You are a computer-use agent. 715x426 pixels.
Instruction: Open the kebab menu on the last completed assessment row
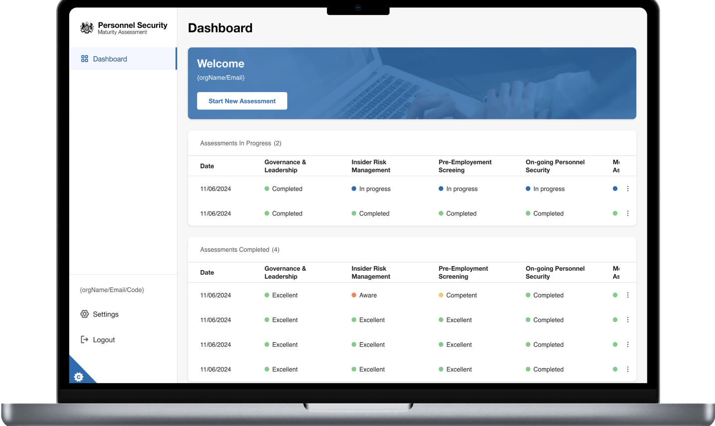coord(627,369)
